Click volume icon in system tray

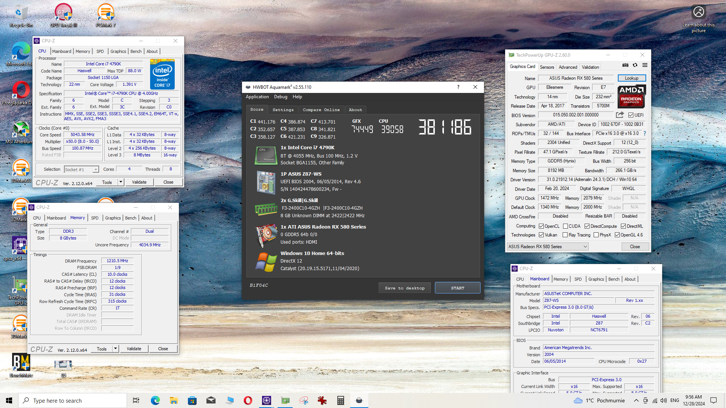click(x=664, y=400)
